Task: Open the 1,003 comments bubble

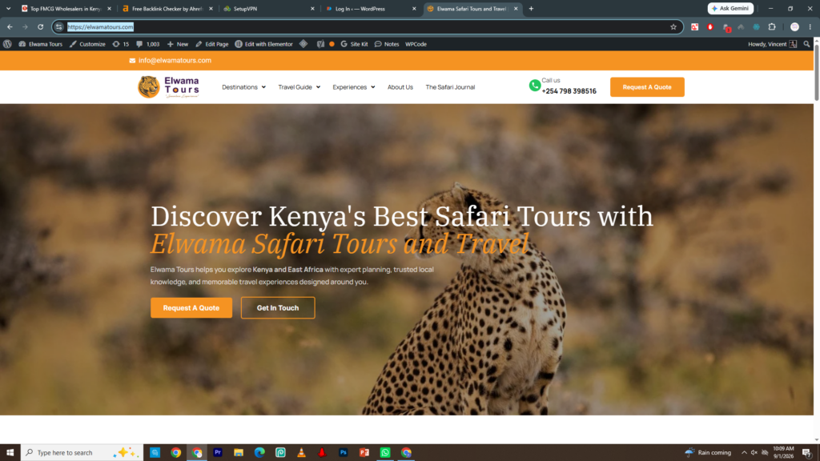Action: 148,45
